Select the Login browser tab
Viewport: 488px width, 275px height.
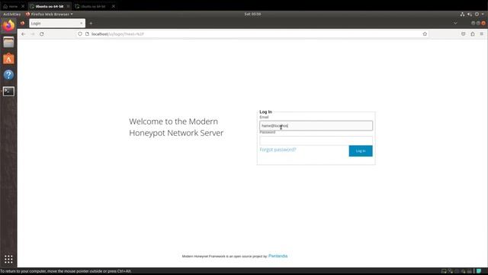coord(57,24)
